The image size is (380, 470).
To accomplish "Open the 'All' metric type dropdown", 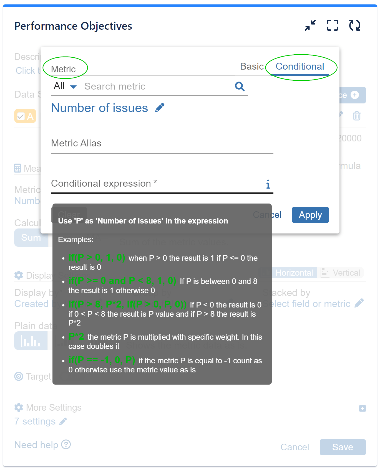I will click(64, 86).
